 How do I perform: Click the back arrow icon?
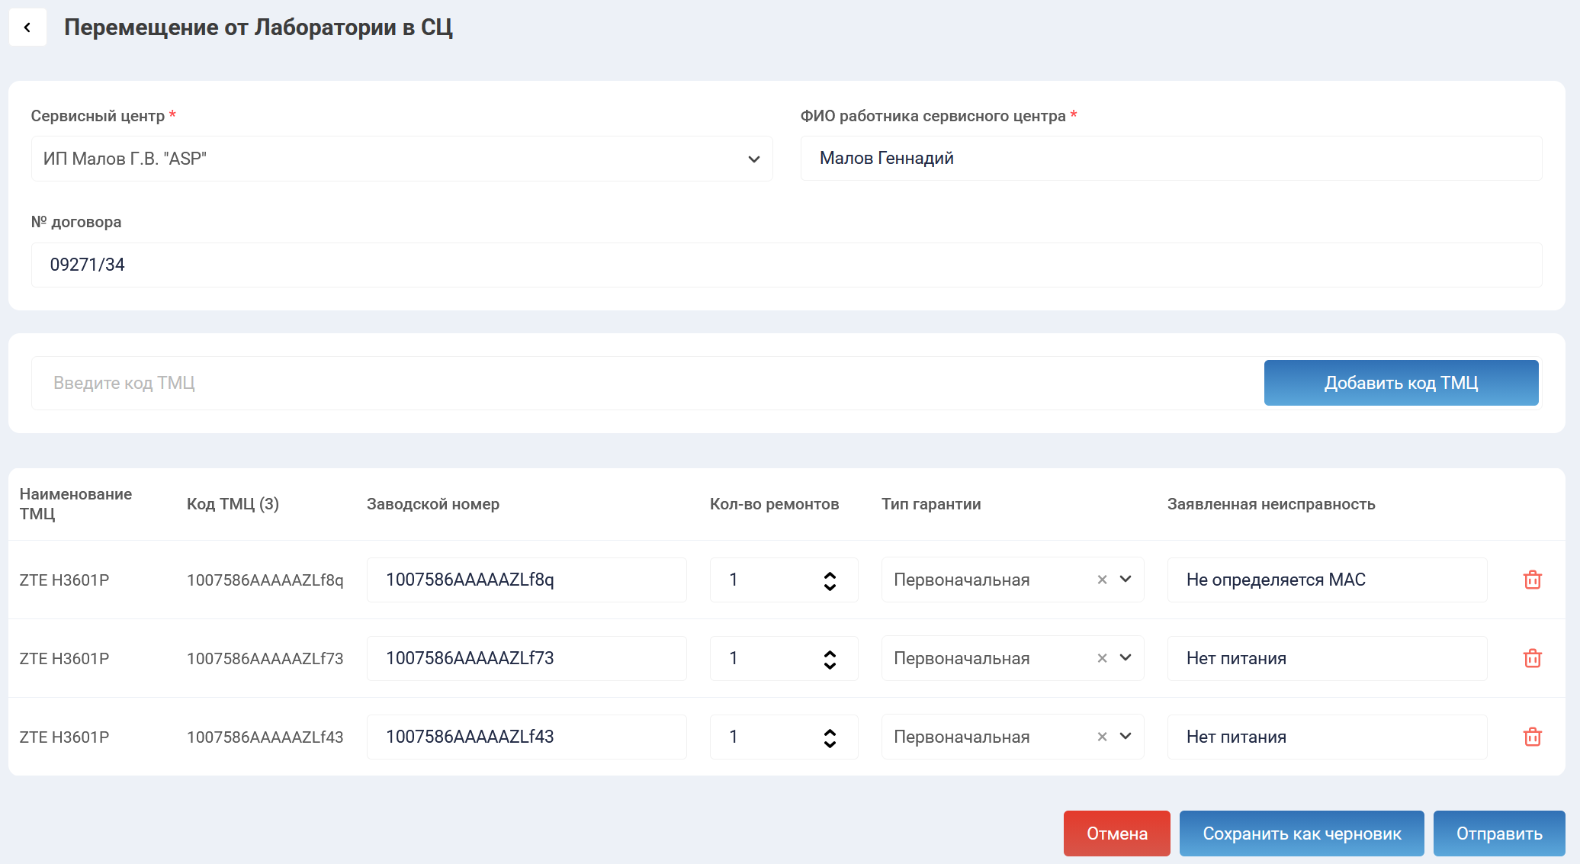pyautogui.click(x=27, y=27)
